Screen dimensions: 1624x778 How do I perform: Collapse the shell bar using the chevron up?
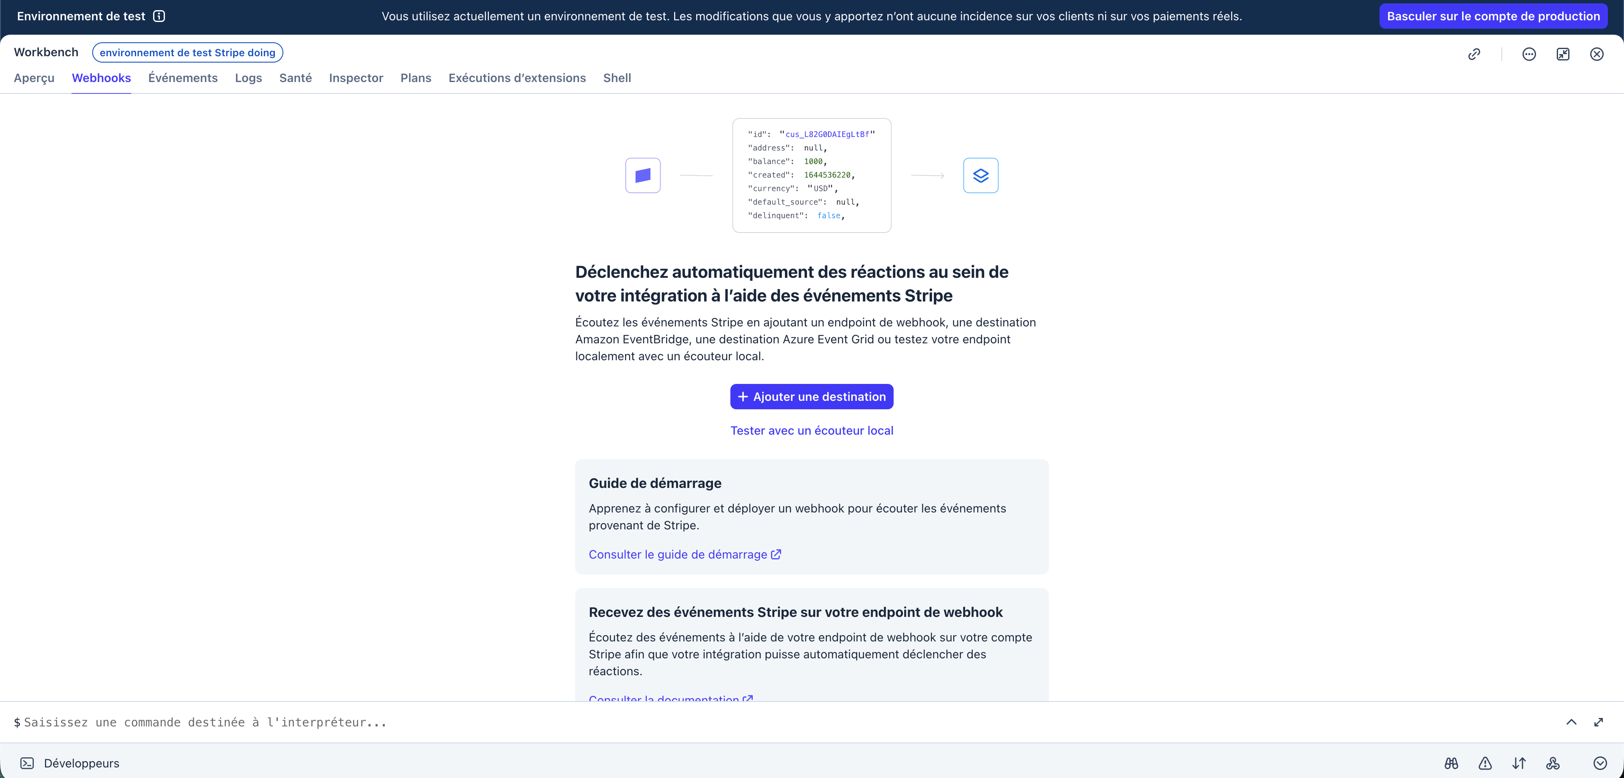pyautogui.click(x=1572, y=722)
